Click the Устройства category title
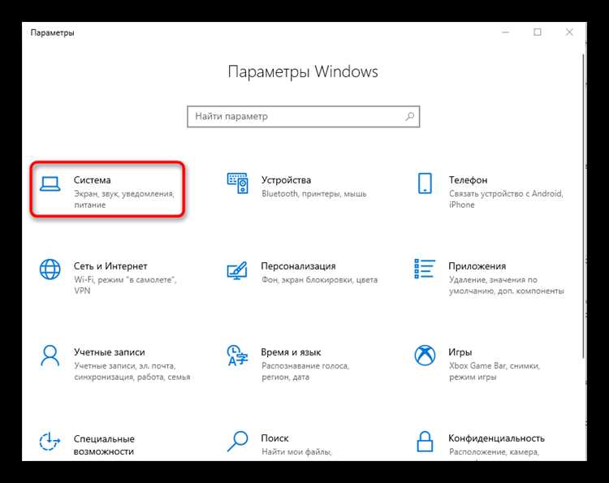This screenshot has height=483, width=609. 287,180
